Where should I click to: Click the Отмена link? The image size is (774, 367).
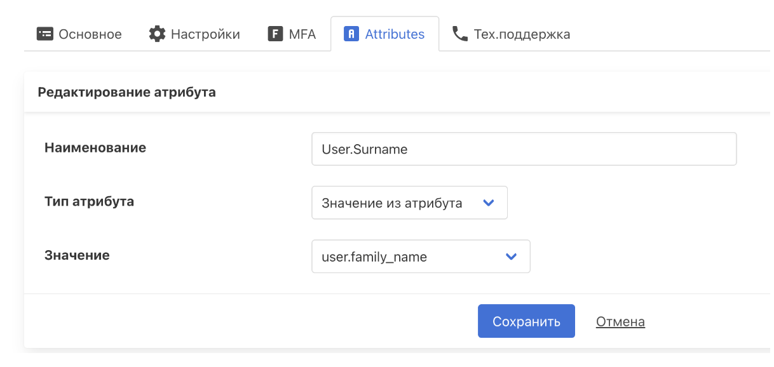620,322
